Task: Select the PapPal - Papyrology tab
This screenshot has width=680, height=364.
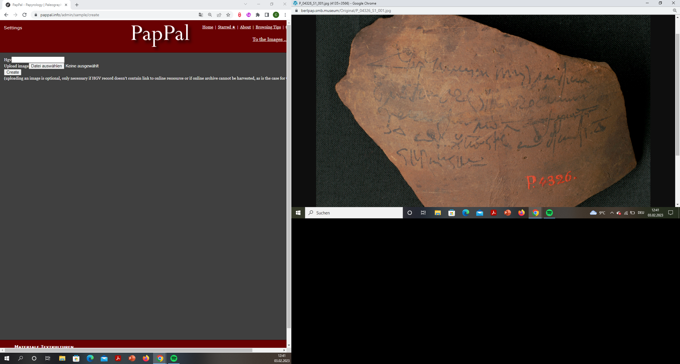Action: pos(37,5)
